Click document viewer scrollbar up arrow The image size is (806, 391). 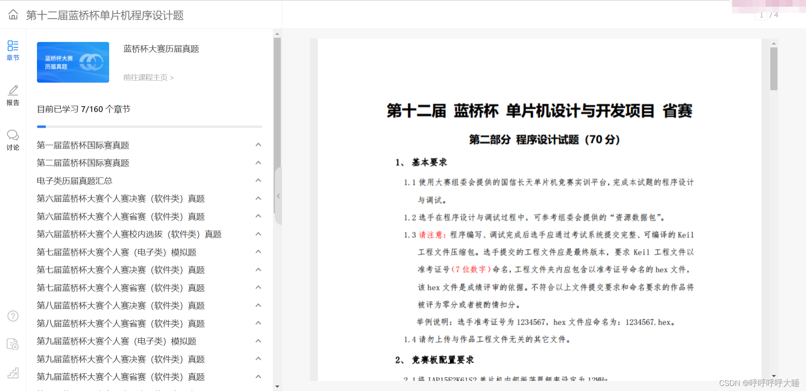tap(774, 43)
